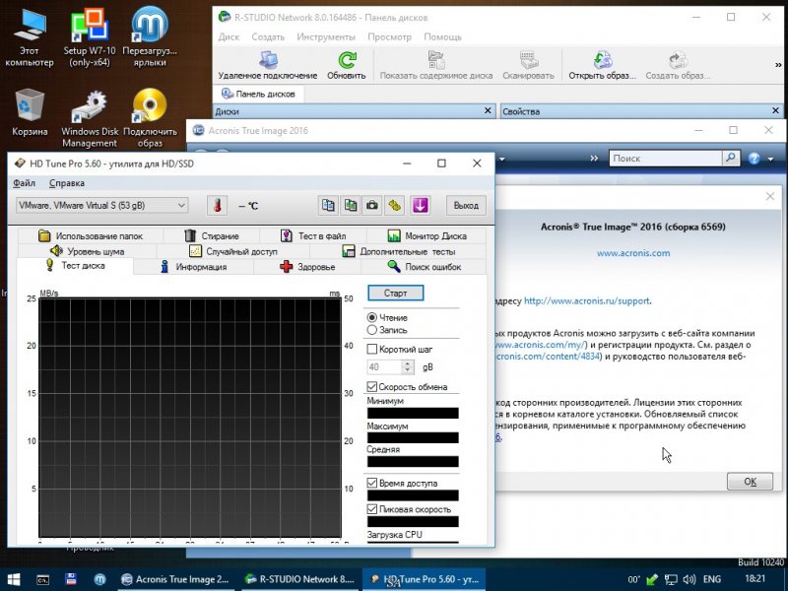Open network icon in system tray
788x591 pixels.
(x=671, y=579)
